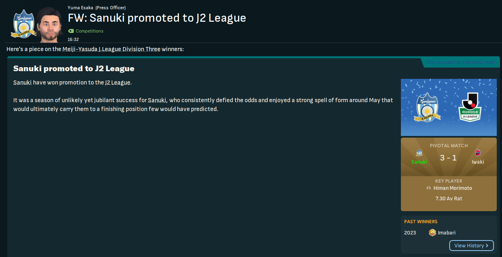Viewport: 502px width, 257px height.
Task: Select the green Sanuki team name
Action: (x=419, y=162)
